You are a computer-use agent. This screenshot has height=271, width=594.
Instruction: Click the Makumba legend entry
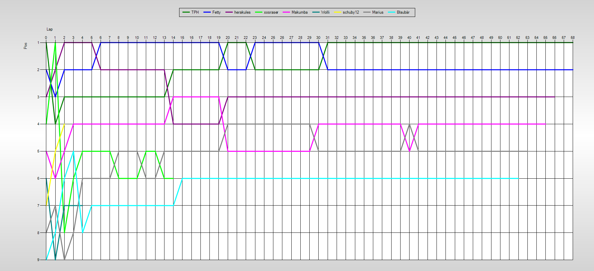pos(295,12)
